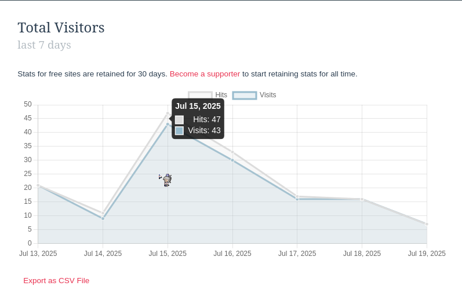The width and height of the screenshot is (462, 293).
Task: Click the blue Visits swatch in tooltip
Action: tap(179, 130)
